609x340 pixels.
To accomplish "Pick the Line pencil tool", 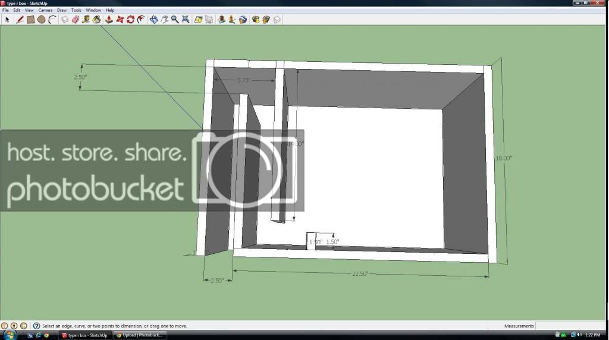I will (x=20, y=20).
